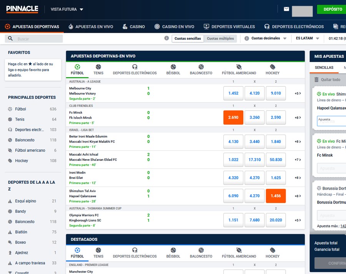This screenshot has width=346, height=274.
Task: Click the Esquí alpino icon
Action: point(10,201)
